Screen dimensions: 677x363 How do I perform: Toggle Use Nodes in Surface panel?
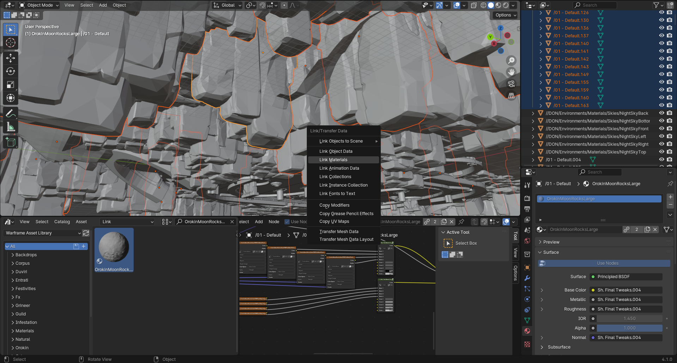tap(604, 263)
